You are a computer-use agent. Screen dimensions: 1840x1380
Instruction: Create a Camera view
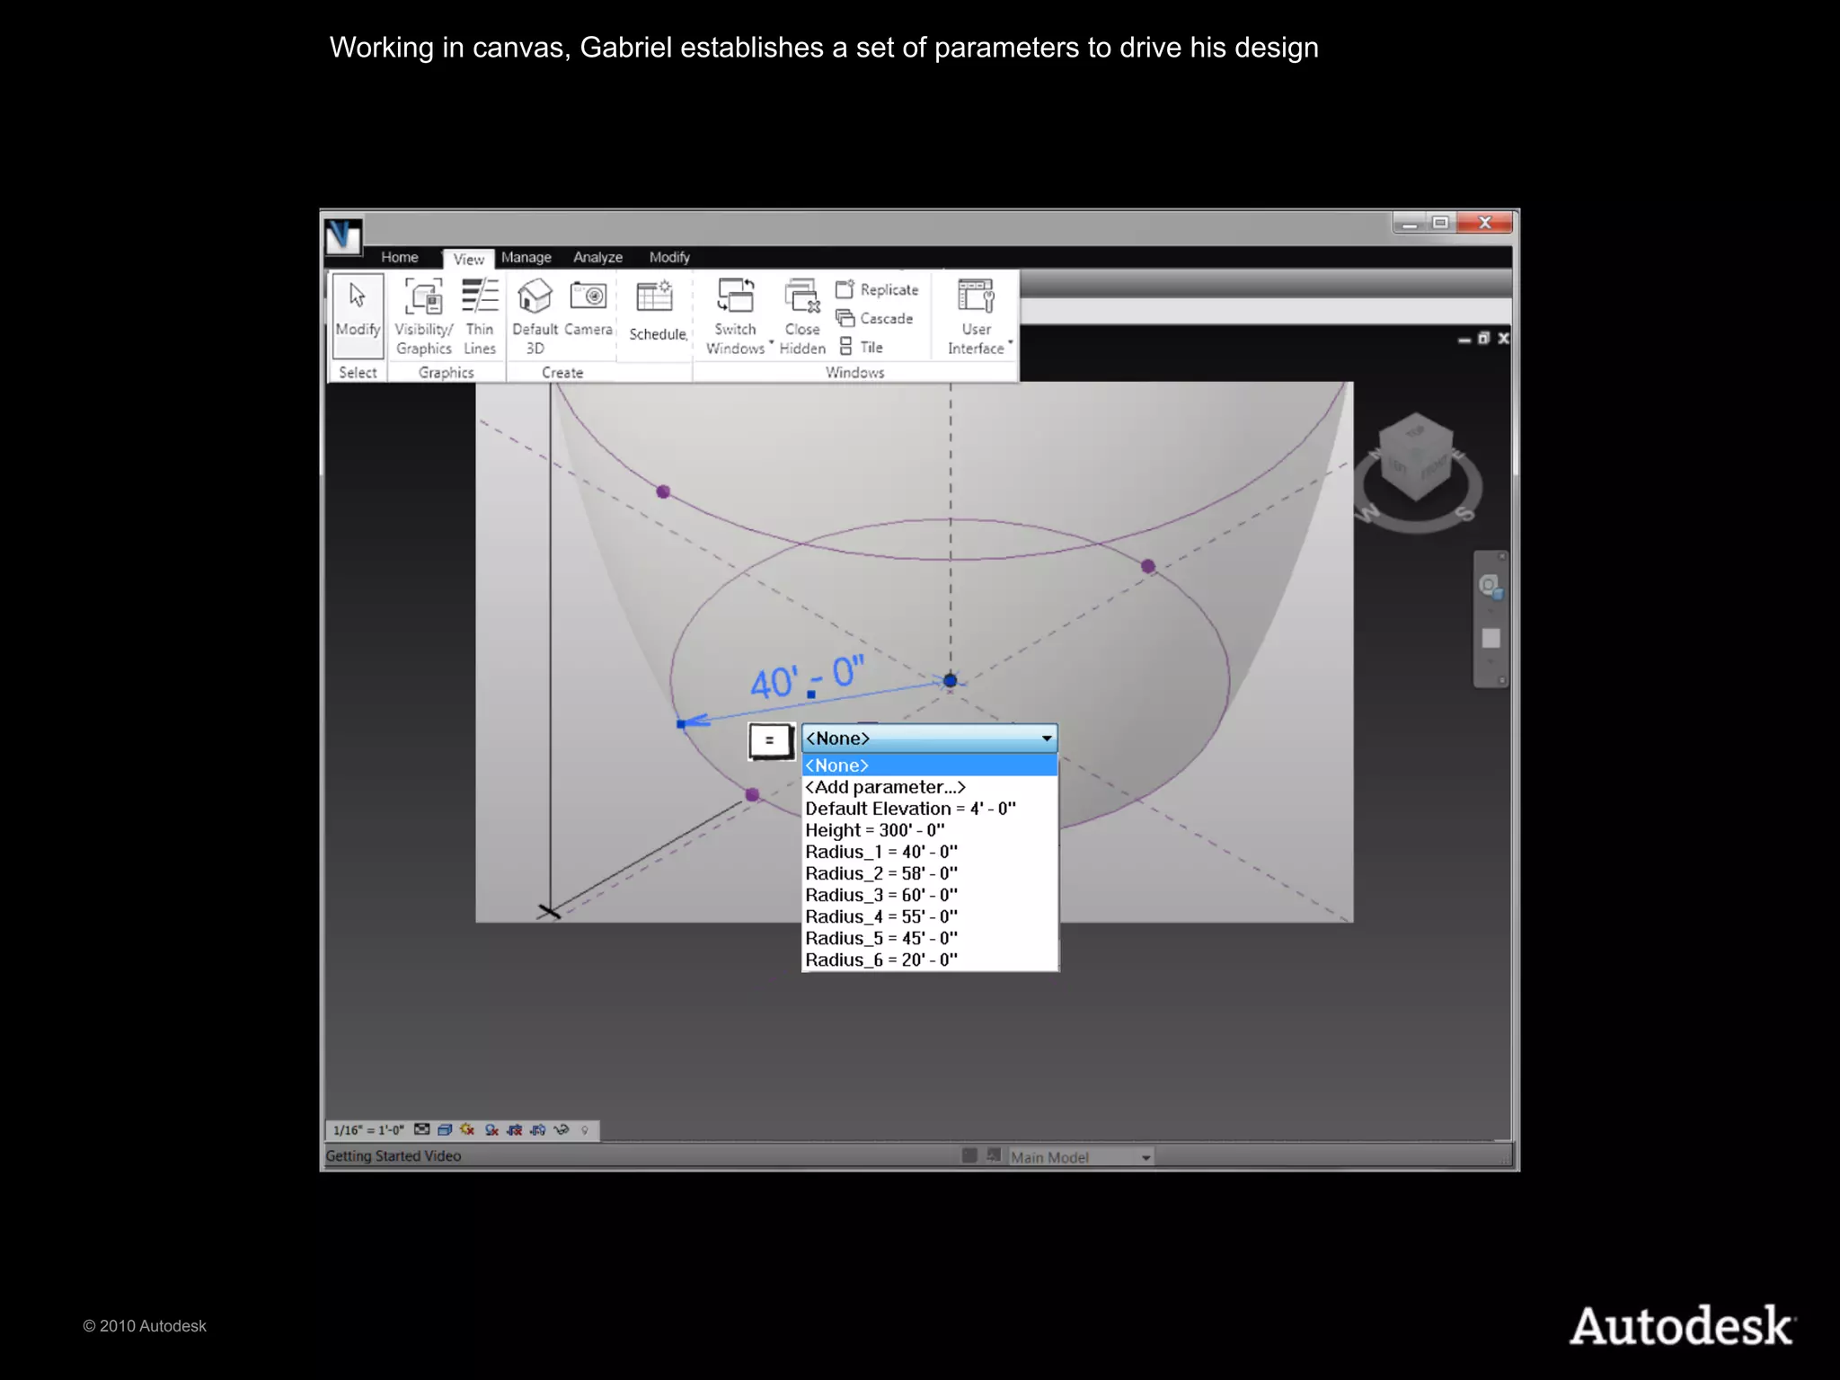coord(588,307)
